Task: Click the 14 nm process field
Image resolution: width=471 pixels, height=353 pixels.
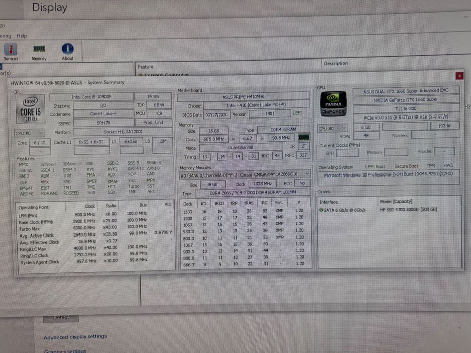Action: pos(153,96)
